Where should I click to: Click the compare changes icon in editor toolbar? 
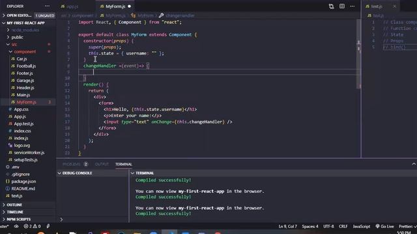(x=331, y=6)
